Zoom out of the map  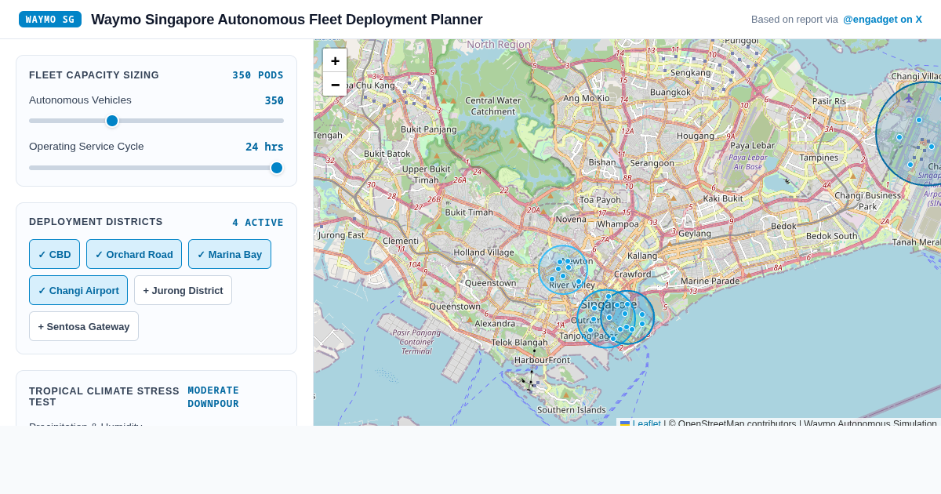coord(335,84)
